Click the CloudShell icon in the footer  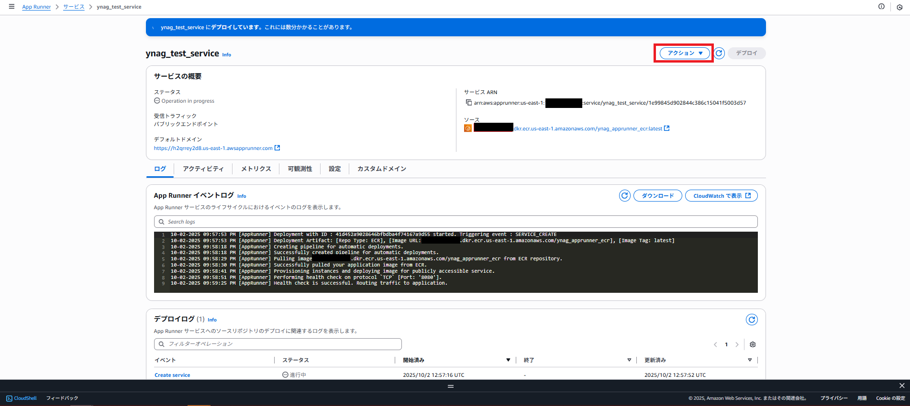(x=9, y=398)
